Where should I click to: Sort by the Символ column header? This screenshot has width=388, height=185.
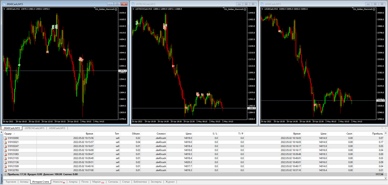click(x=161, y=133)
